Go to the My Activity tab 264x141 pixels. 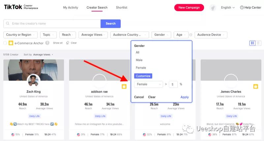pyautogui.click(x=71, y=8)
